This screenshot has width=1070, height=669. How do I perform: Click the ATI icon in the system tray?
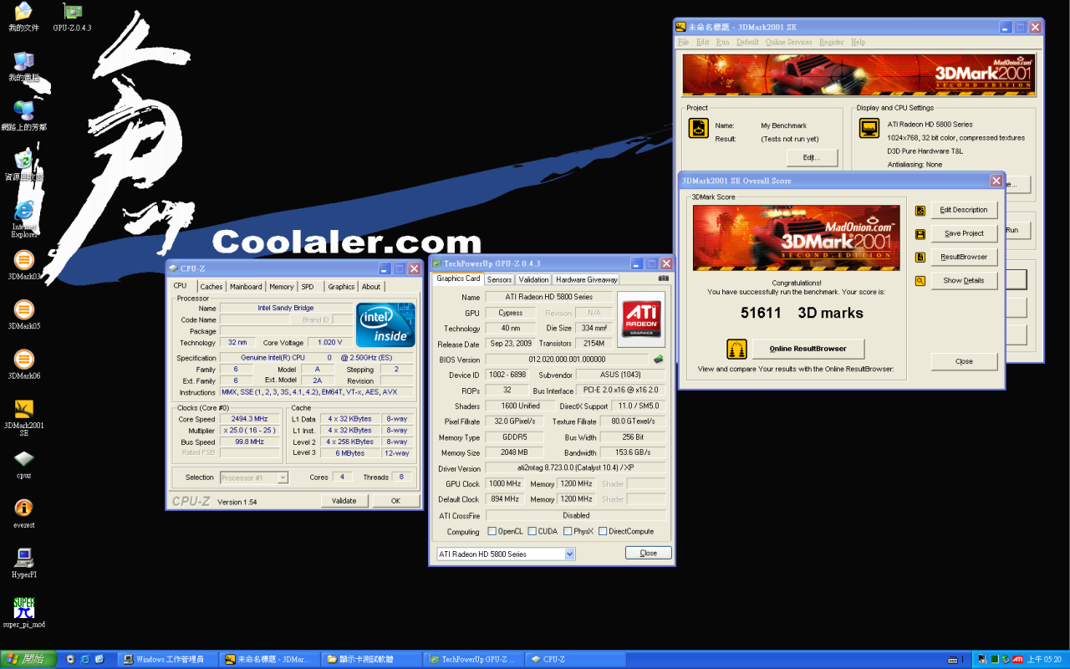1018,660
